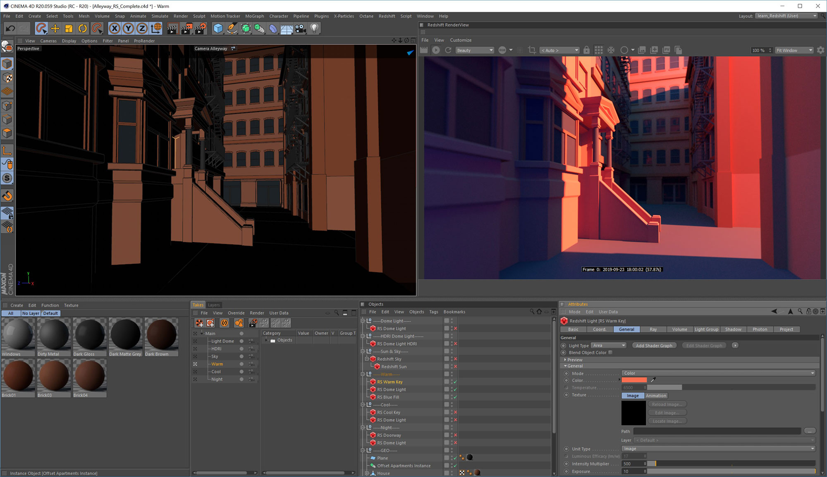827x477 pixels.
Task: Select the Rotate tool
Action: pos(83,28)
